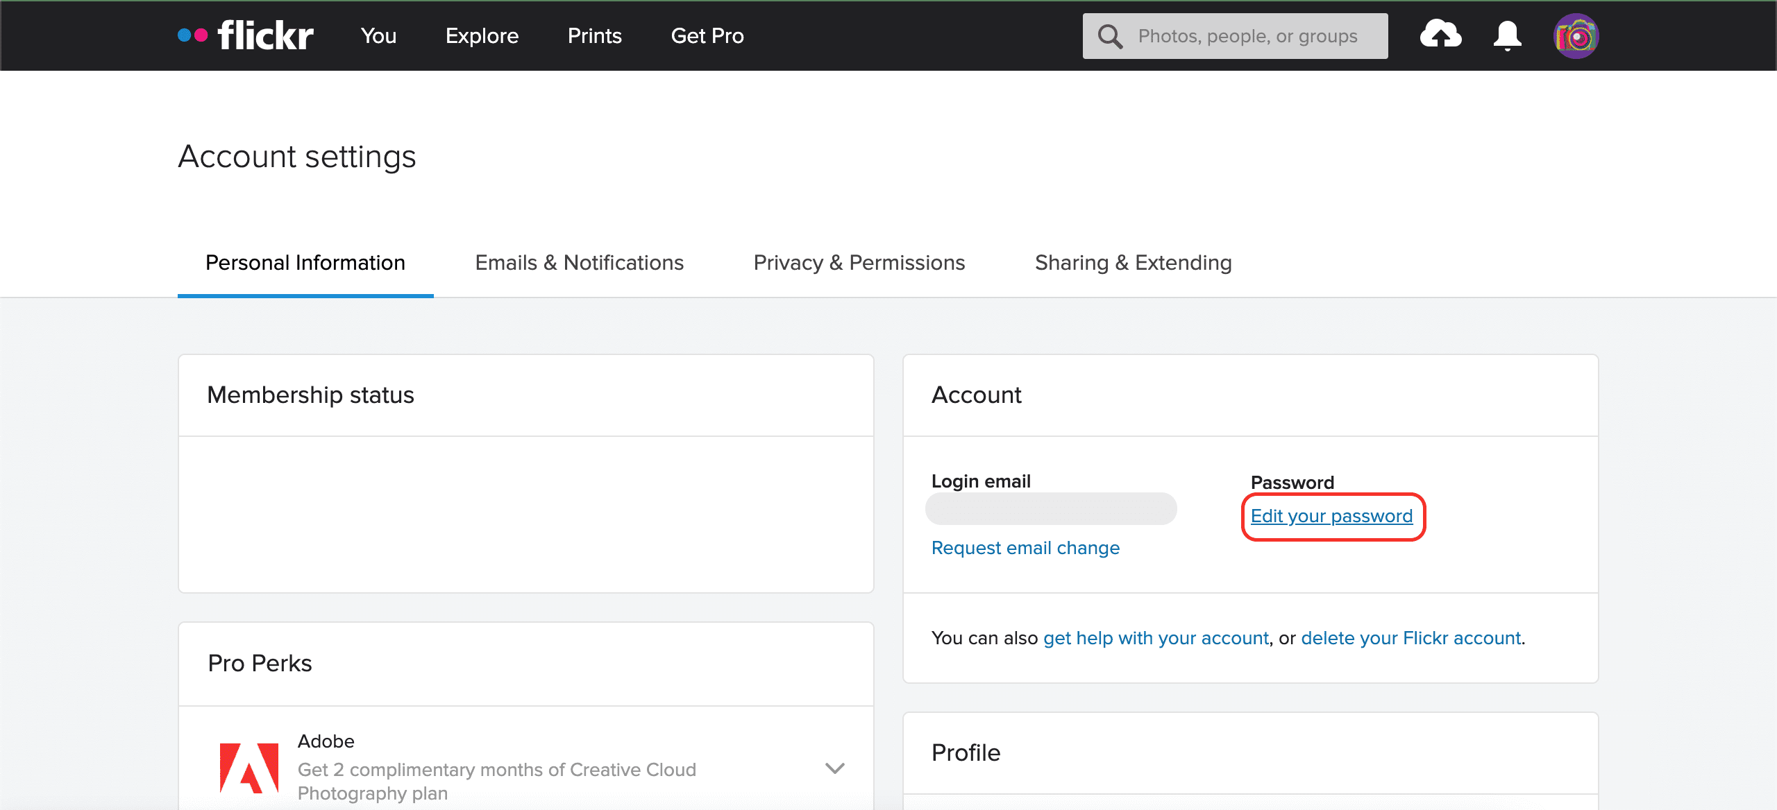Click Edit your password link
Screen dimensions: 1777x810
point(1331,516)
